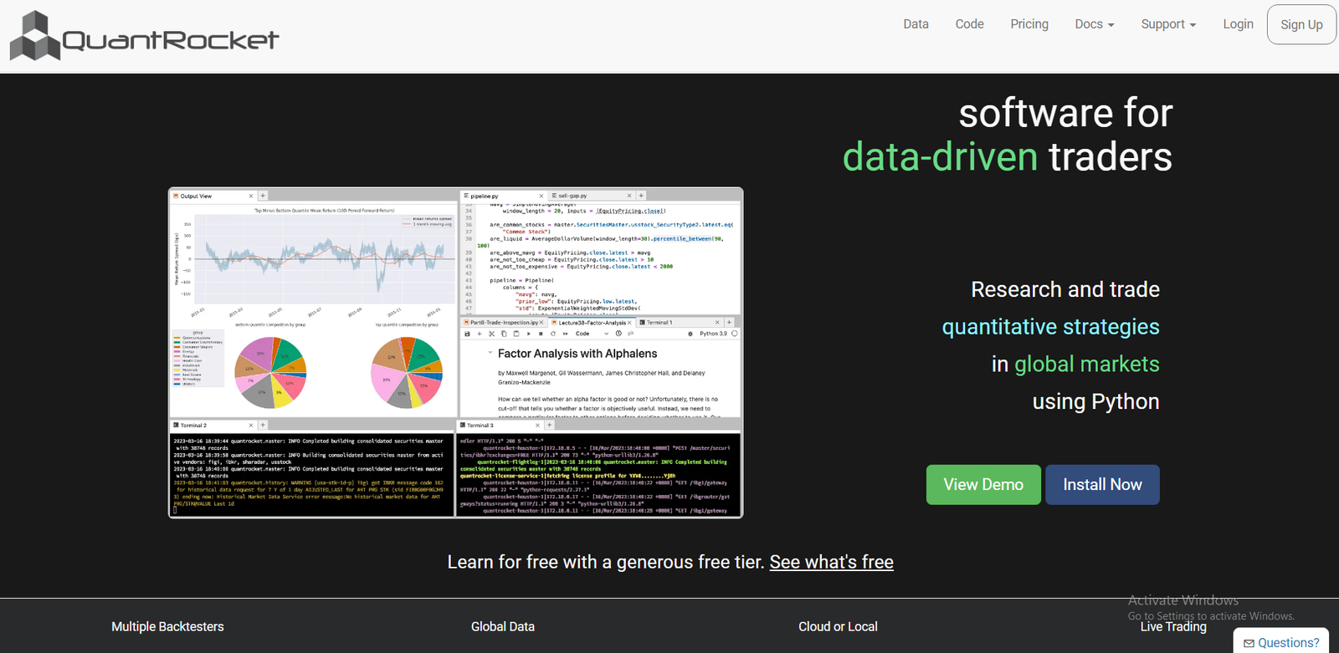Click the green "data-driven" headline word
This screenshot has width=1339, height=653.
(940, 156)
